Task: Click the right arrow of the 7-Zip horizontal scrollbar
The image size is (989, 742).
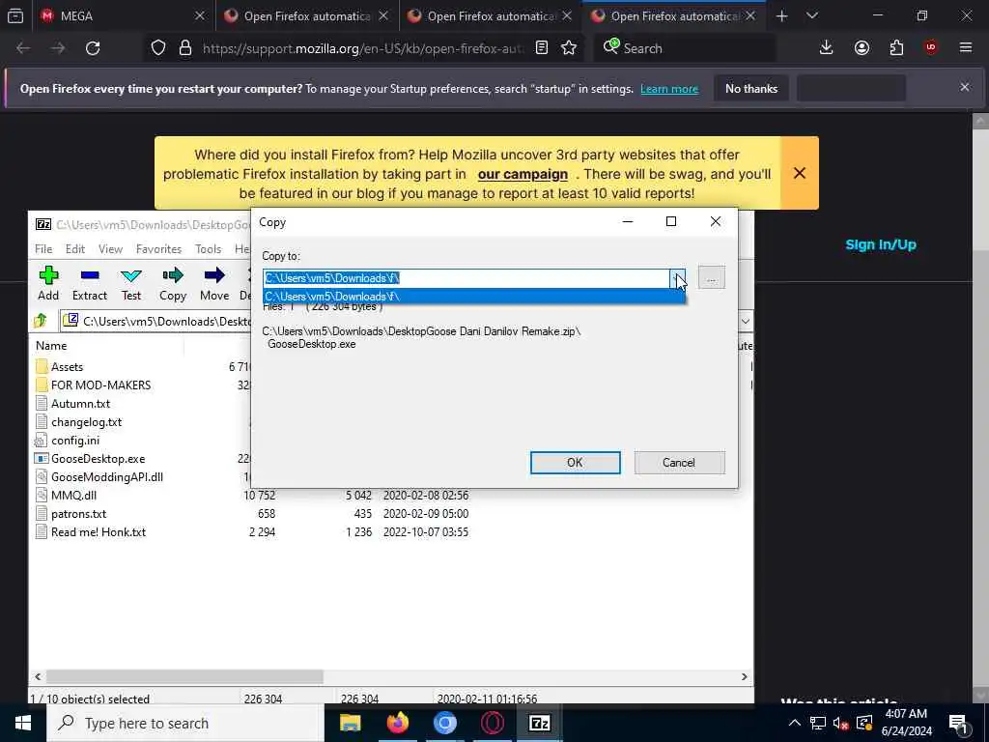Action: 745,676
